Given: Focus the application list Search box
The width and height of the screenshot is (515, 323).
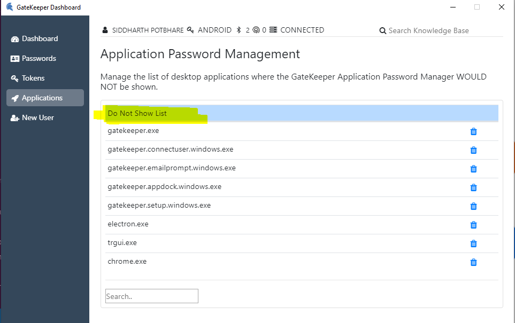Looking at the screenshot, I should pos(151,296).
